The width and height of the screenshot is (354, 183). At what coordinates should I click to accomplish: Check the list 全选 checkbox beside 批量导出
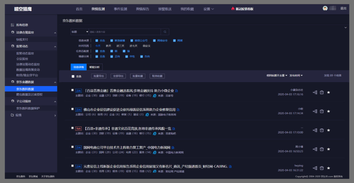coord(73,76)
